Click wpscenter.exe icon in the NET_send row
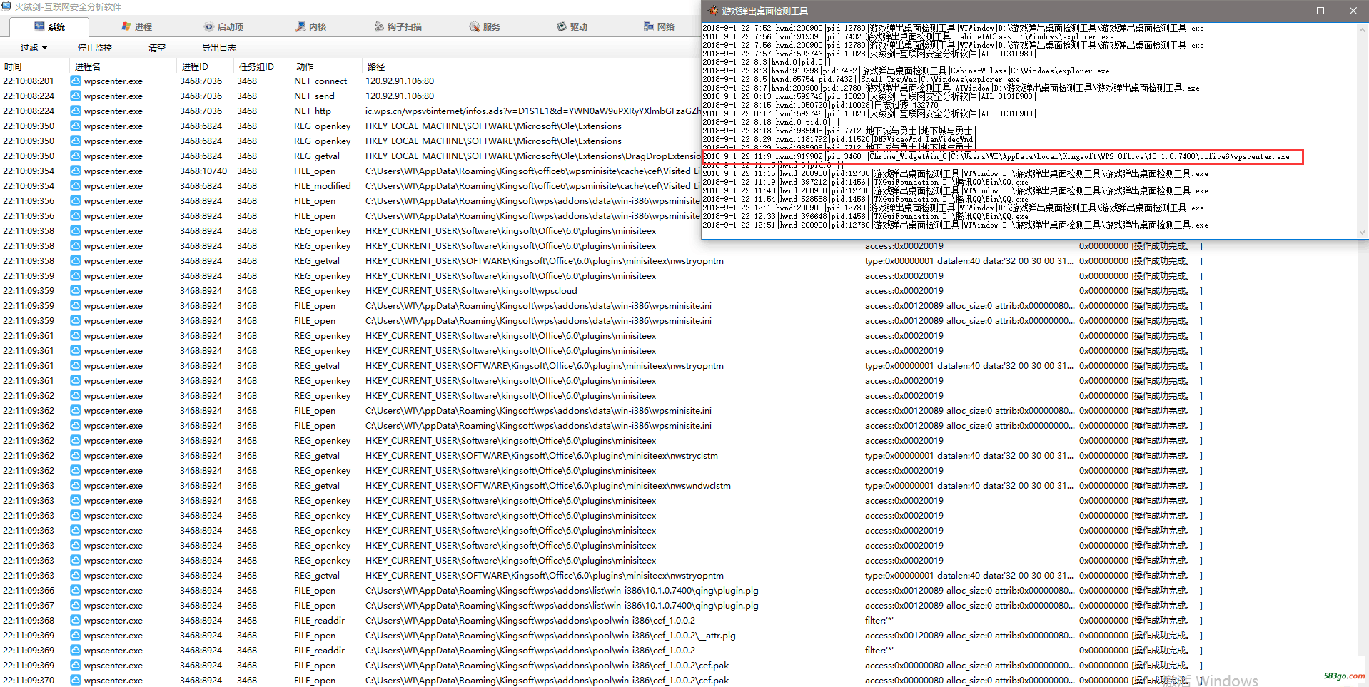 click(x=76, y=96)
